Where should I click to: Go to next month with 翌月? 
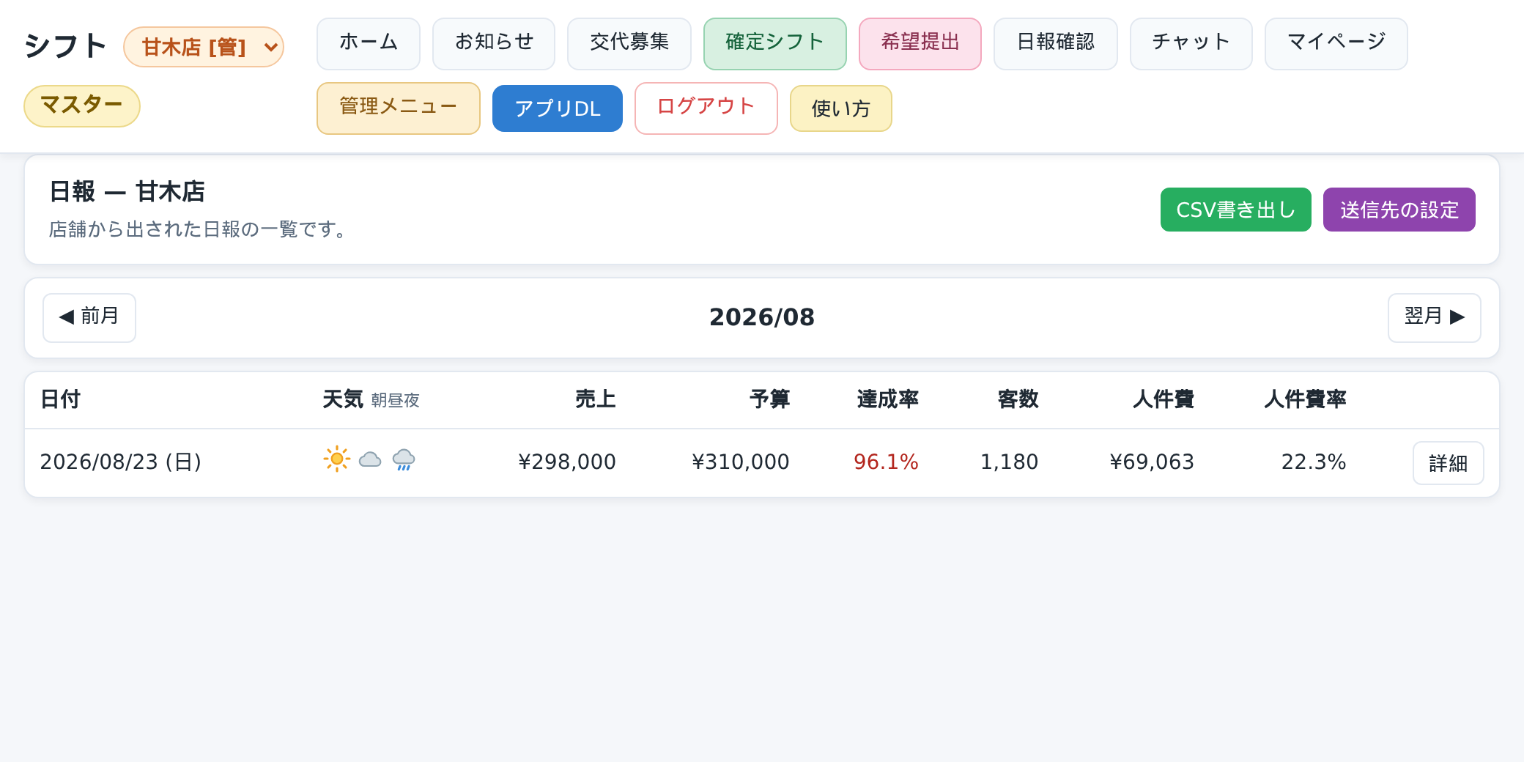click(1435, 318)
